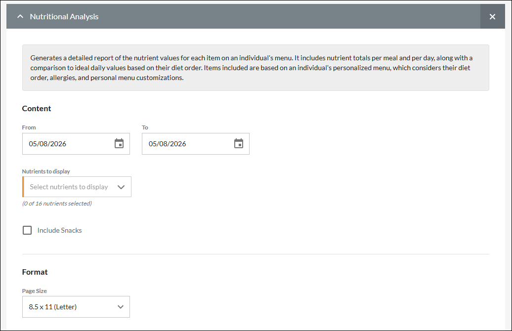Click the Nutritional Analysis header title
The height and width of the screenshot is (331, 512).
(64, 16)
